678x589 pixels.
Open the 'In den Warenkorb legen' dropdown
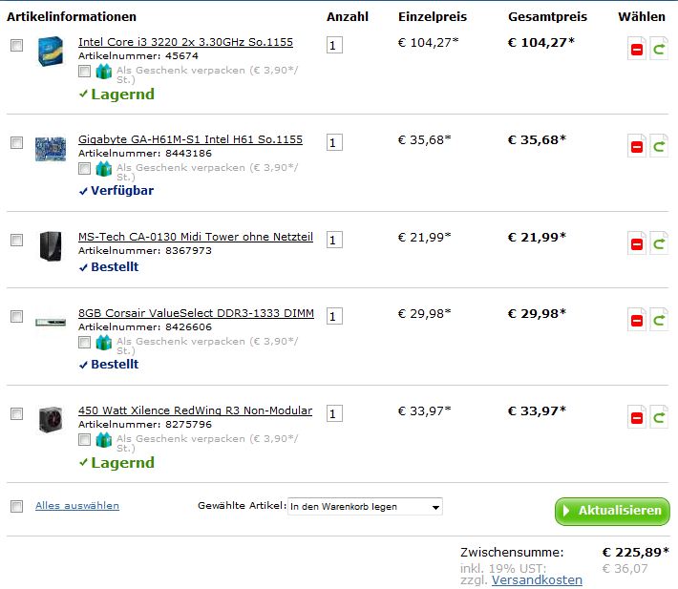point(365,507)
